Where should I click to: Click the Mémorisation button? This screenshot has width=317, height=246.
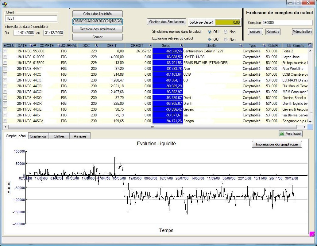pyautogui.click(x=302, y=32)
